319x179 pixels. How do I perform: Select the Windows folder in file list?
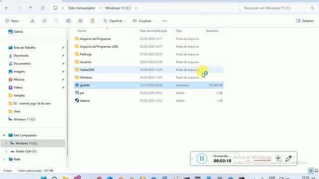[149, 78]
